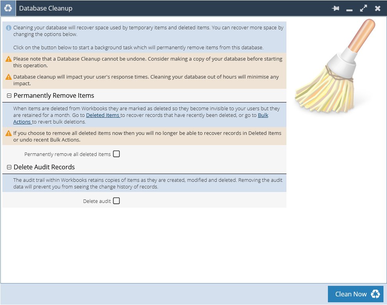Pin the Database Cleanup window
The image size is (387, 305).
335,8
